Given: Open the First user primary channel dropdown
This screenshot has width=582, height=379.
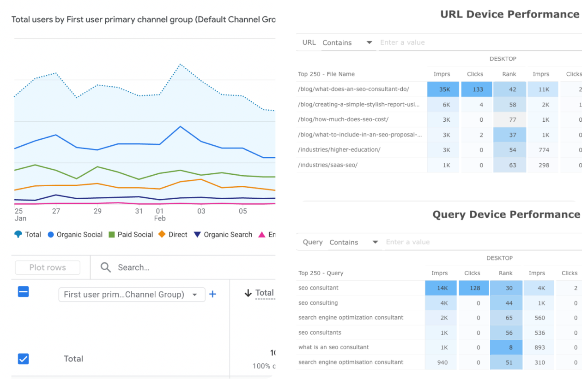Looking at the screenshot, I should click(132, 295).
